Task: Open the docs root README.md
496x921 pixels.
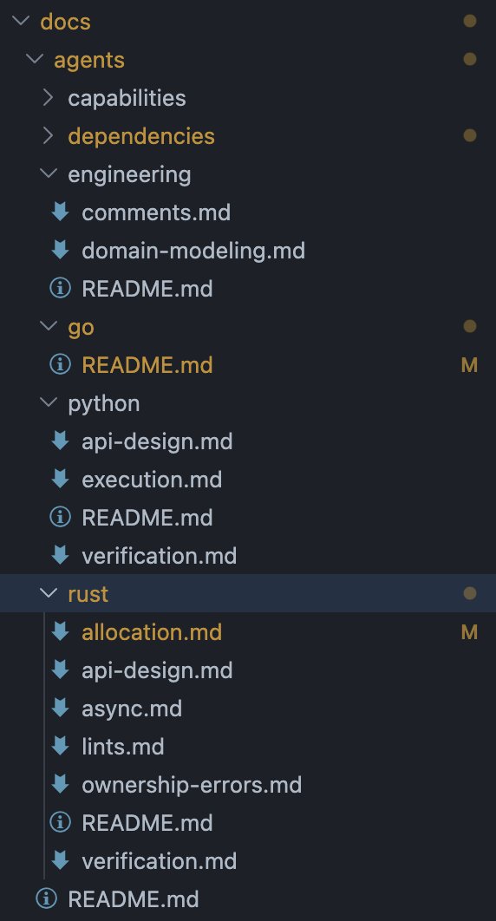Action: coord(134,900)
